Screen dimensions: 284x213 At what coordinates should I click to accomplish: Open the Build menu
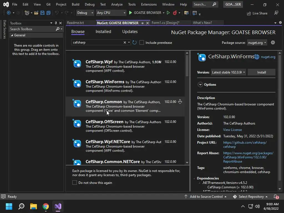[x=75, y=4]
